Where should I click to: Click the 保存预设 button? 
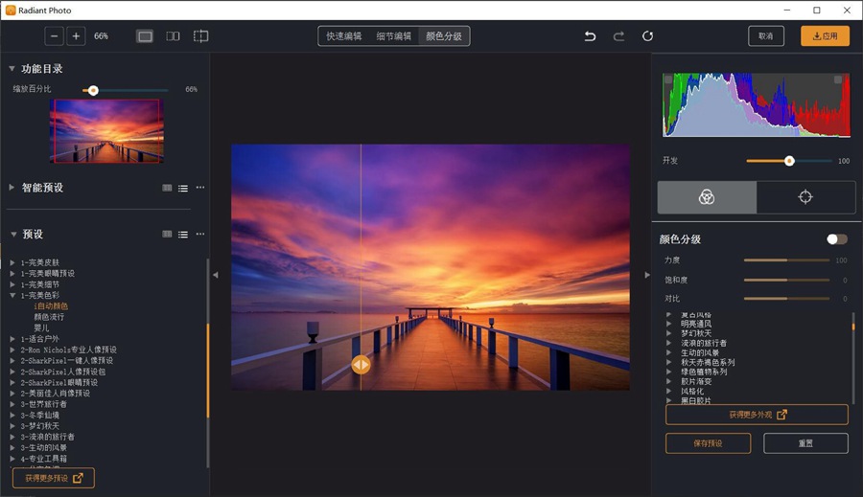click(x=708, y=443)
